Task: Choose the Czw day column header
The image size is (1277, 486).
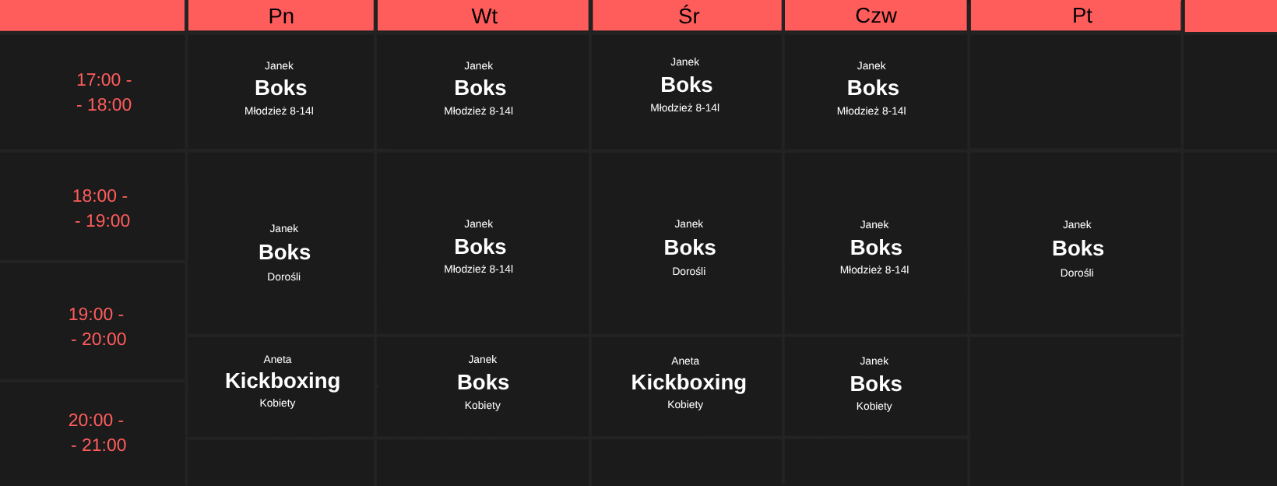Action: coord(875,16)
